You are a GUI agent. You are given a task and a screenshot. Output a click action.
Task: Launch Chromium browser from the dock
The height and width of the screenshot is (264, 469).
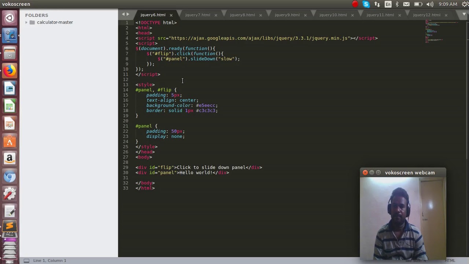10,177
